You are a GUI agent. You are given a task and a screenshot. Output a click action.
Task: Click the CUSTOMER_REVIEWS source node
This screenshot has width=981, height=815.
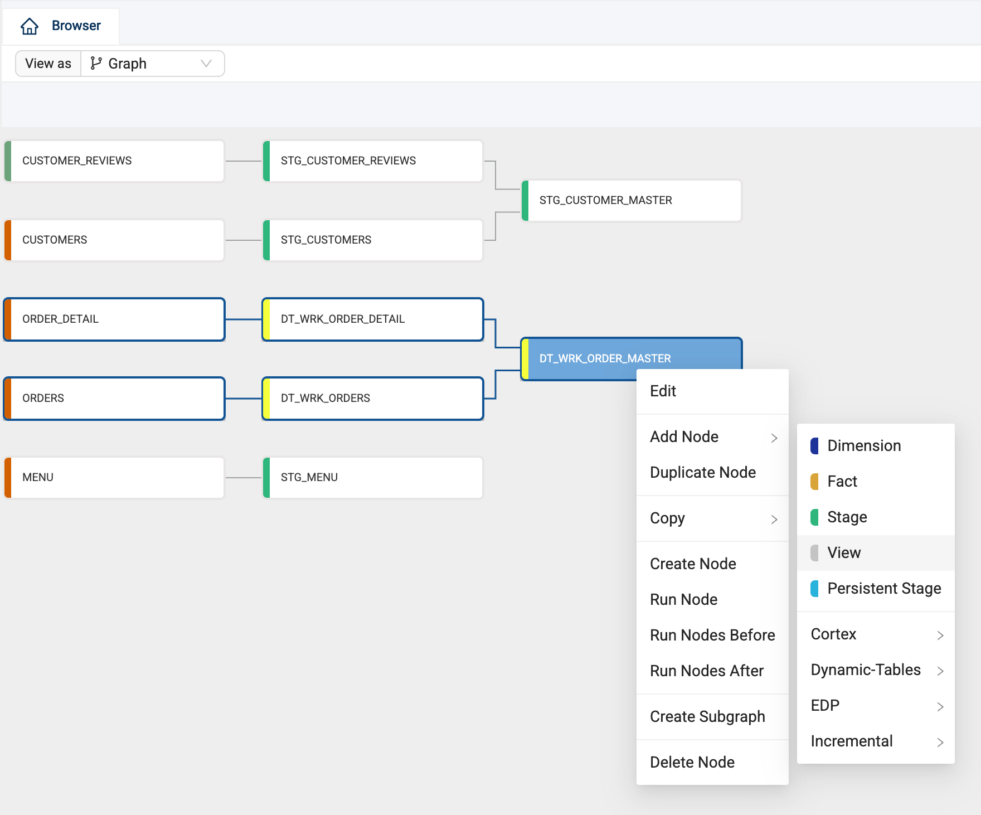tap(114, 161)
